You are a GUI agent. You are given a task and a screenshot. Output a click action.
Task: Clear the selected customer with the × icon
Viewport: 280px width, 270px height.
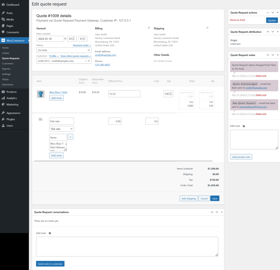click(x=86, y=61)
